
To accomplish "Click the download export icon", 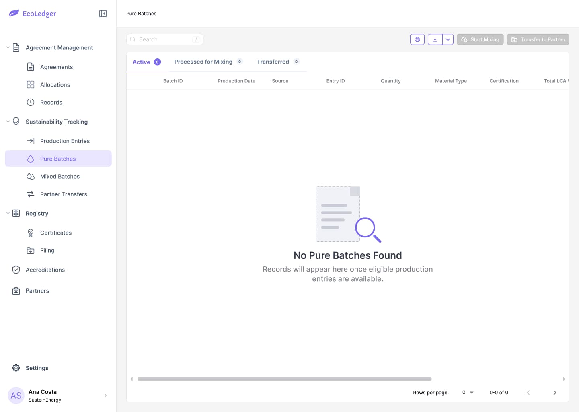I will (435, 39).
